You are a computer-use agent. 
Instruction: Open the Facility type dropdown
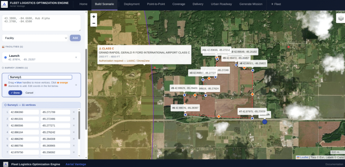click(x=35, y=38)
